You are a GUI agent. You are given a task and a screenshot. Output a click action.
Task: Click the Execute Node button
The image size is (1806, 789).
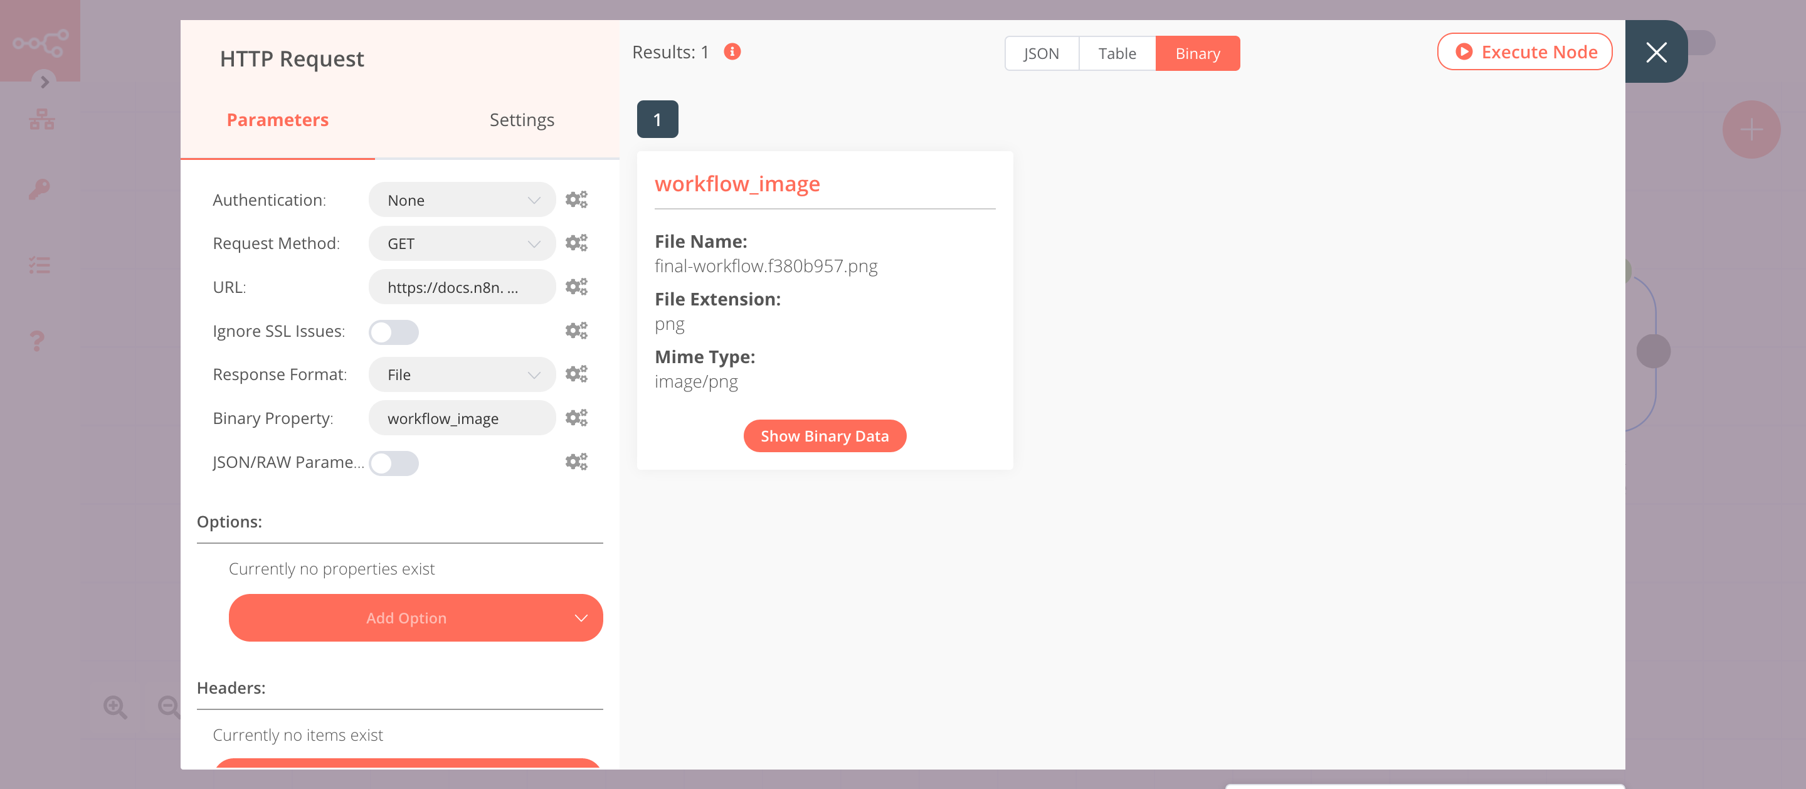1525,51
